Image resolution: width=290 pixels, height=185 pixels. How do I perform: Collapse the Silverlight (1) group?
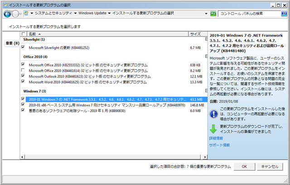[206, 39]
